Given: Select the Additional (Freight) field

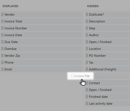Looking at the screenshot, I should (107, 69).
